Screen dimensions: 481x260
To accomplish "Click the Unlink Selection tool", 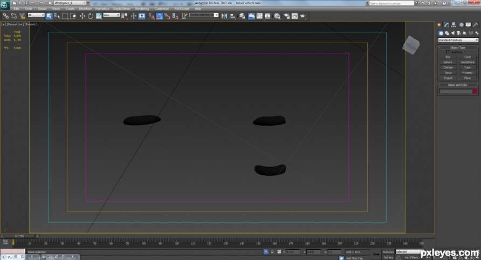I will click(14, 16).
